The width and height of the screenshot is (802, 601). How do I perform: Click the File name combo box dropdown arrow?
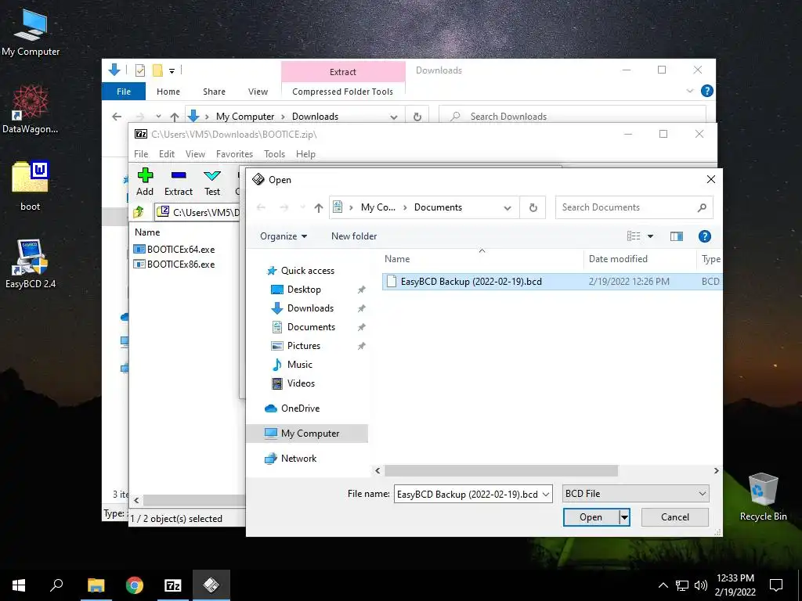546,495
